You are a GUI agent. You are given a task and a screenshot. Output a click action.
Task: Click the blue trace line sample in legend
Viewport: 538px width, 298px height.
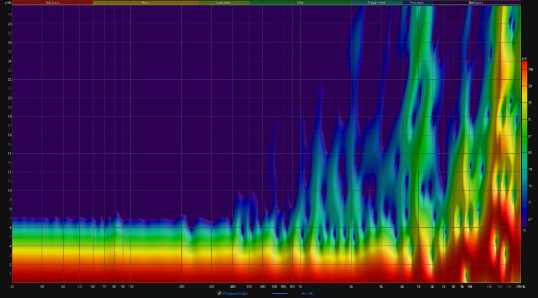click(x=280, y=294)
